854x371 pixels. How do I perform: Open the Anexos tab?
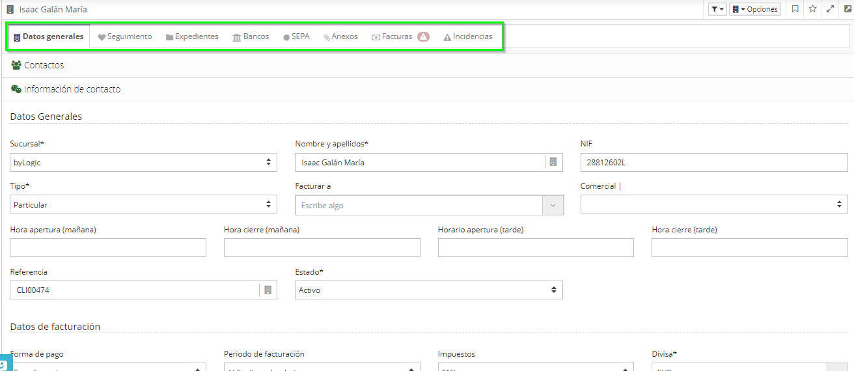340,37
